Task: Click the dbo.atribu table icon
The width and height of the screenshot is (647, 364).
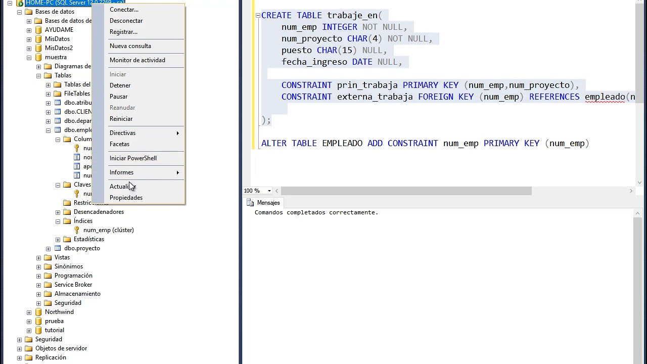Action: (58, 103)
